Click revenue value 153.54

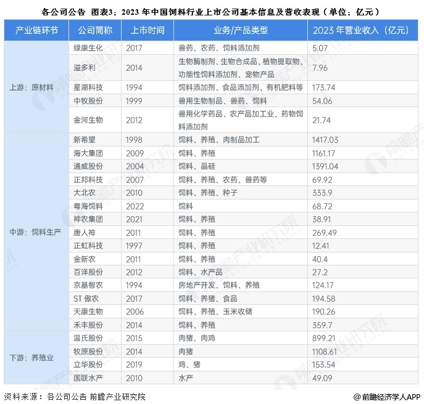point(323,365)
